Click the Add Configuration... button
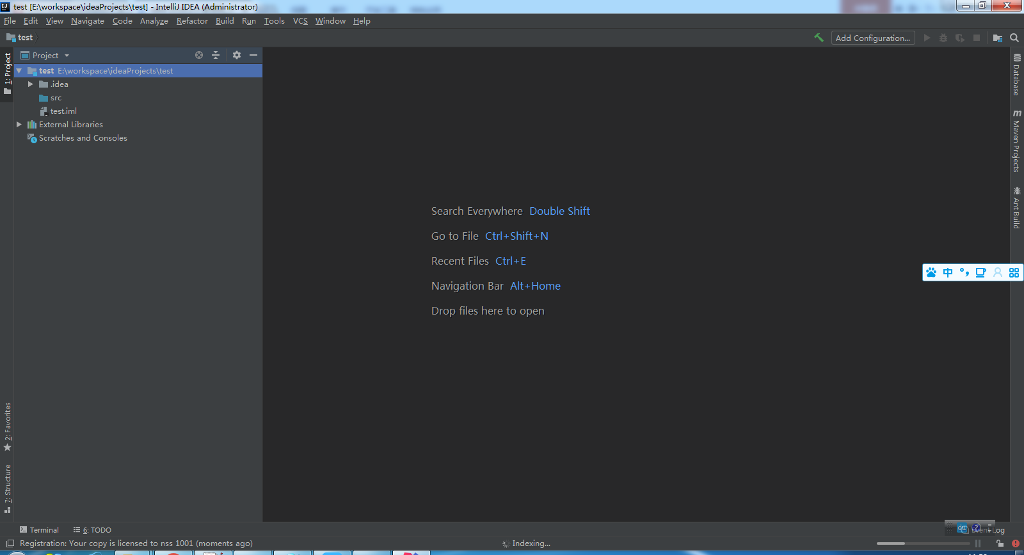 [873, 38]
